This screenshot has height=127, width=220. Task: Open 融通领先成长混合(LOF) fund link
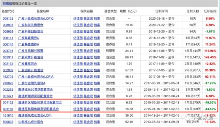point(35,116)
